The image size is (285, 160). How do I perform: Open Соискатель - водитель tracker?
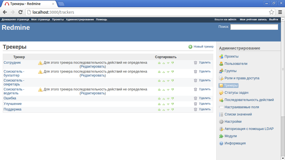coord(14,91)
